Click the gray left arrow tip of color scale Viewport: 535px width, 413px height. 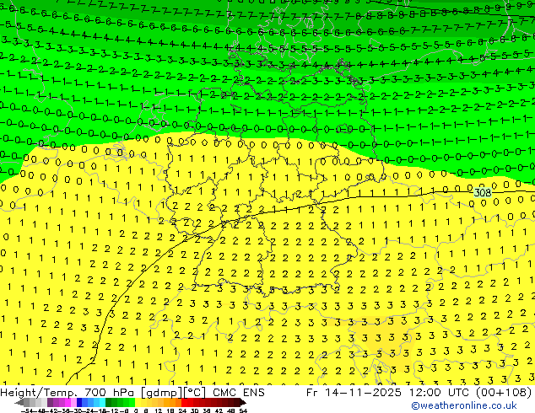point(19,403)
